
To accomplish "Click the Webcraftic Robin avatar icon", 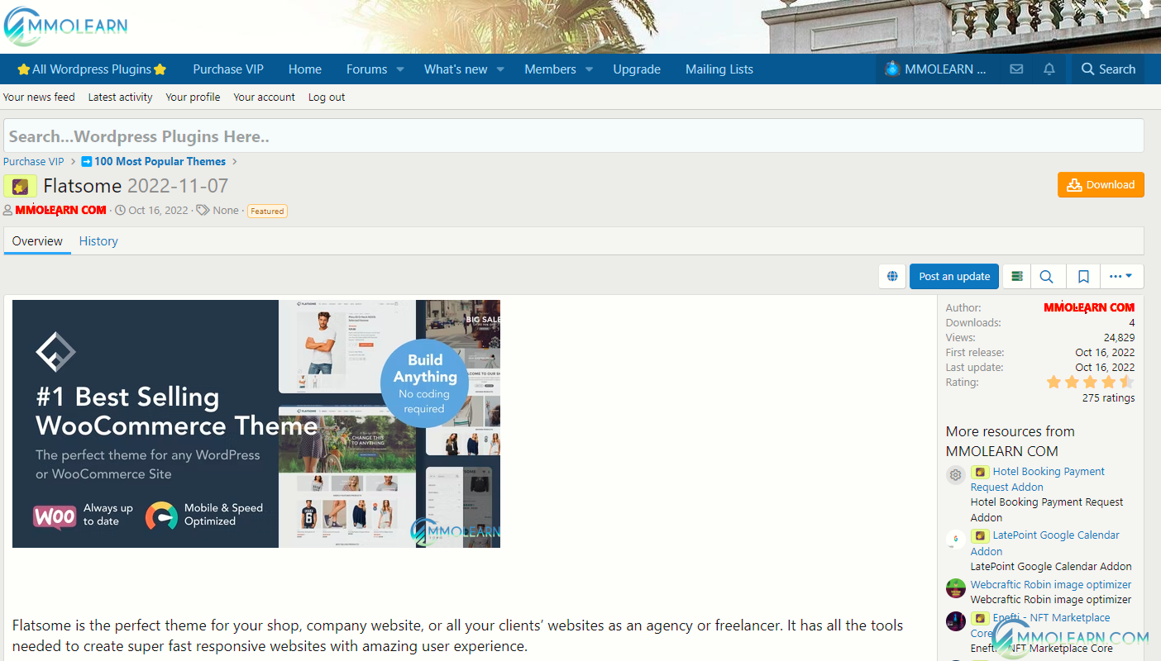I will coord(956,588).
